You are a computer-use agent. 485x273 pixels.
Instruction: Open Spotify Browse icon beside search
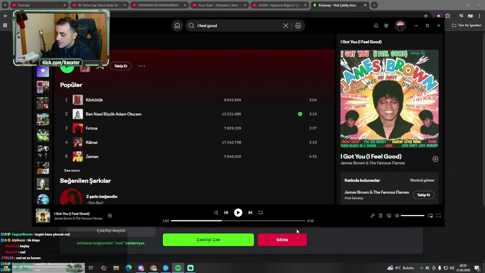pyautogui.click(x=298, y=25)
